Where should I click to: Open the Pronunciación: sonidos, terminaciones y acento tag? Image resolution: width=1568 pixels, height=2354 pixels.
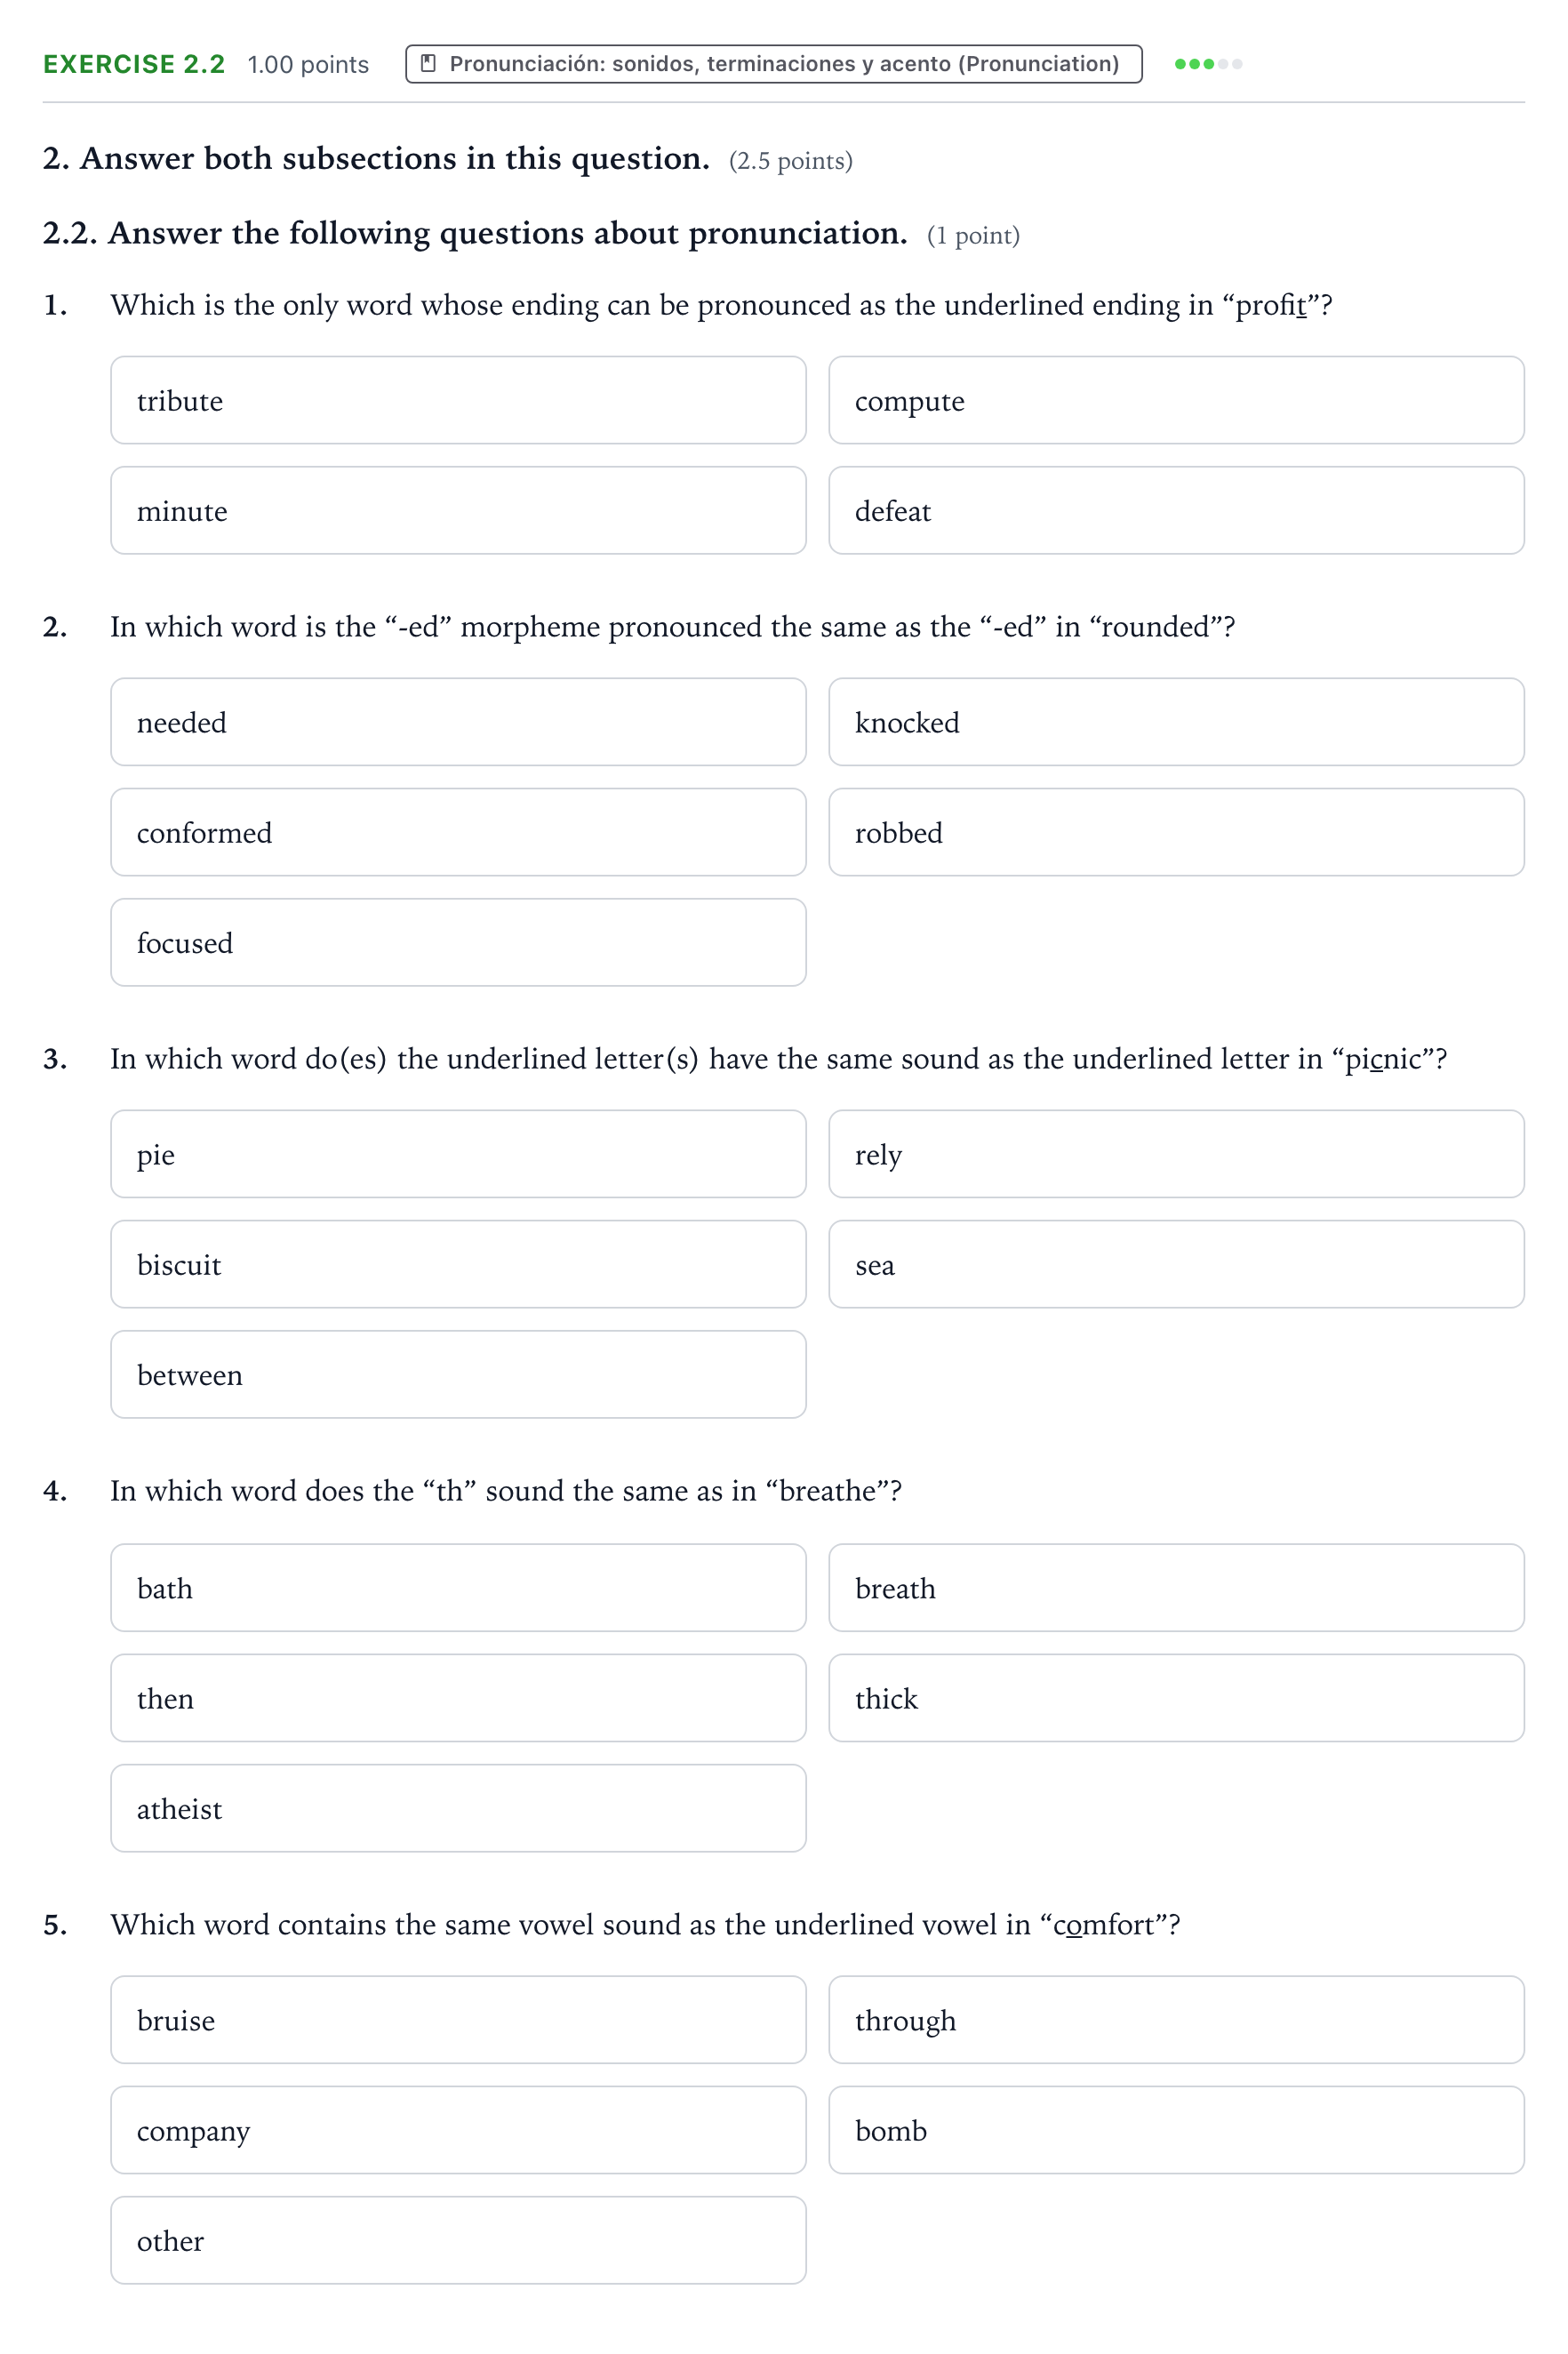[x=773, y=63]
